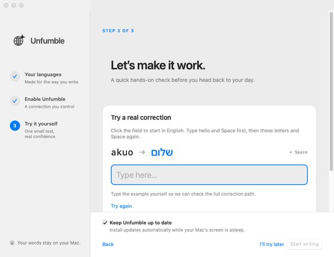Click Try a real correction heading
The image size is (334, 257).
pyautogui.click(x=141, y=117)
